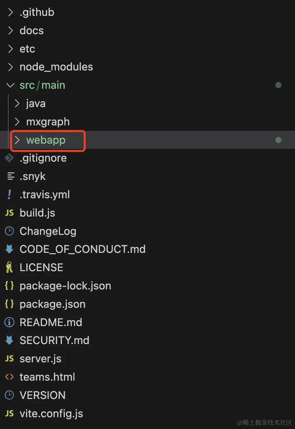Select server.js in the explorer

40,359
